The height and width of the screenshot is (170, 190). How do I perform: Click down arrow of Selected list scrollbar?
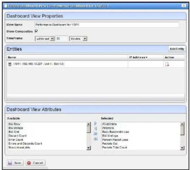tap(182, 148)
